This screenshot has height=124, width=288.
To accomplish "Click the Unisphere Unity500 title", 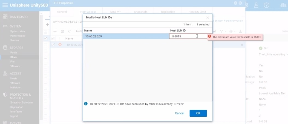I will click(29, 5).
